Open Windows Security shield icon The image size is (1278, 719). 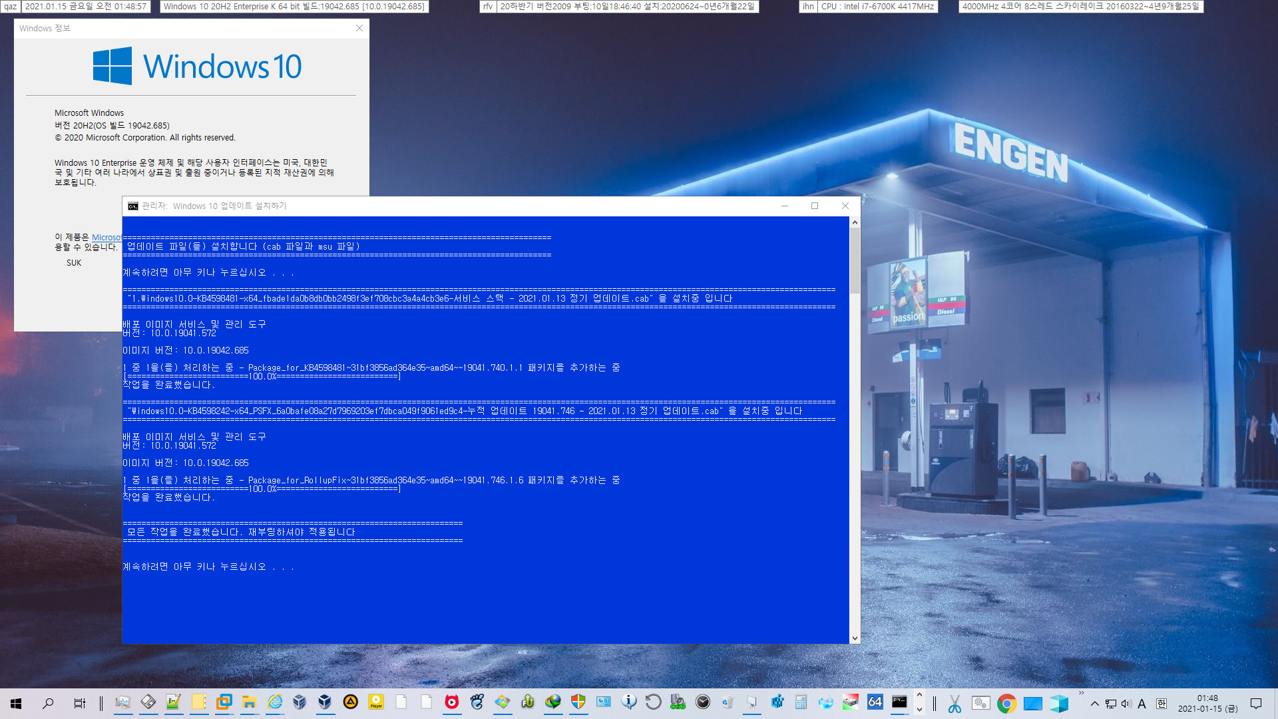tap(578, 702)
